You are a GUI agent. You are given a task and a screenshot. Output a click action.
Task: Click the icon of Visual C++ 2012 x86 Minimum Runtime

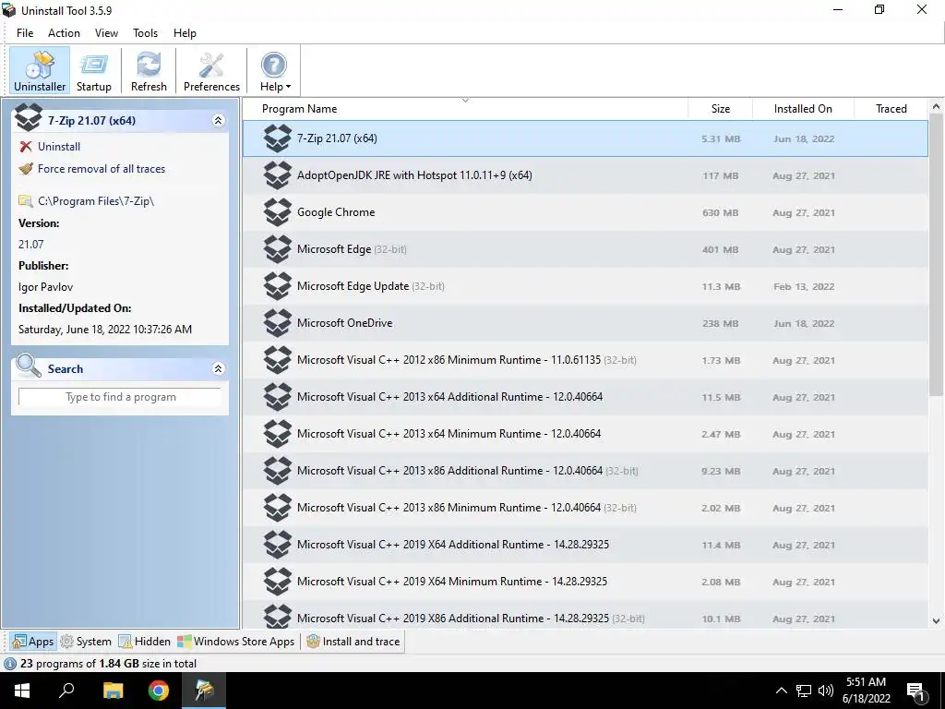[x=278, y=360]
